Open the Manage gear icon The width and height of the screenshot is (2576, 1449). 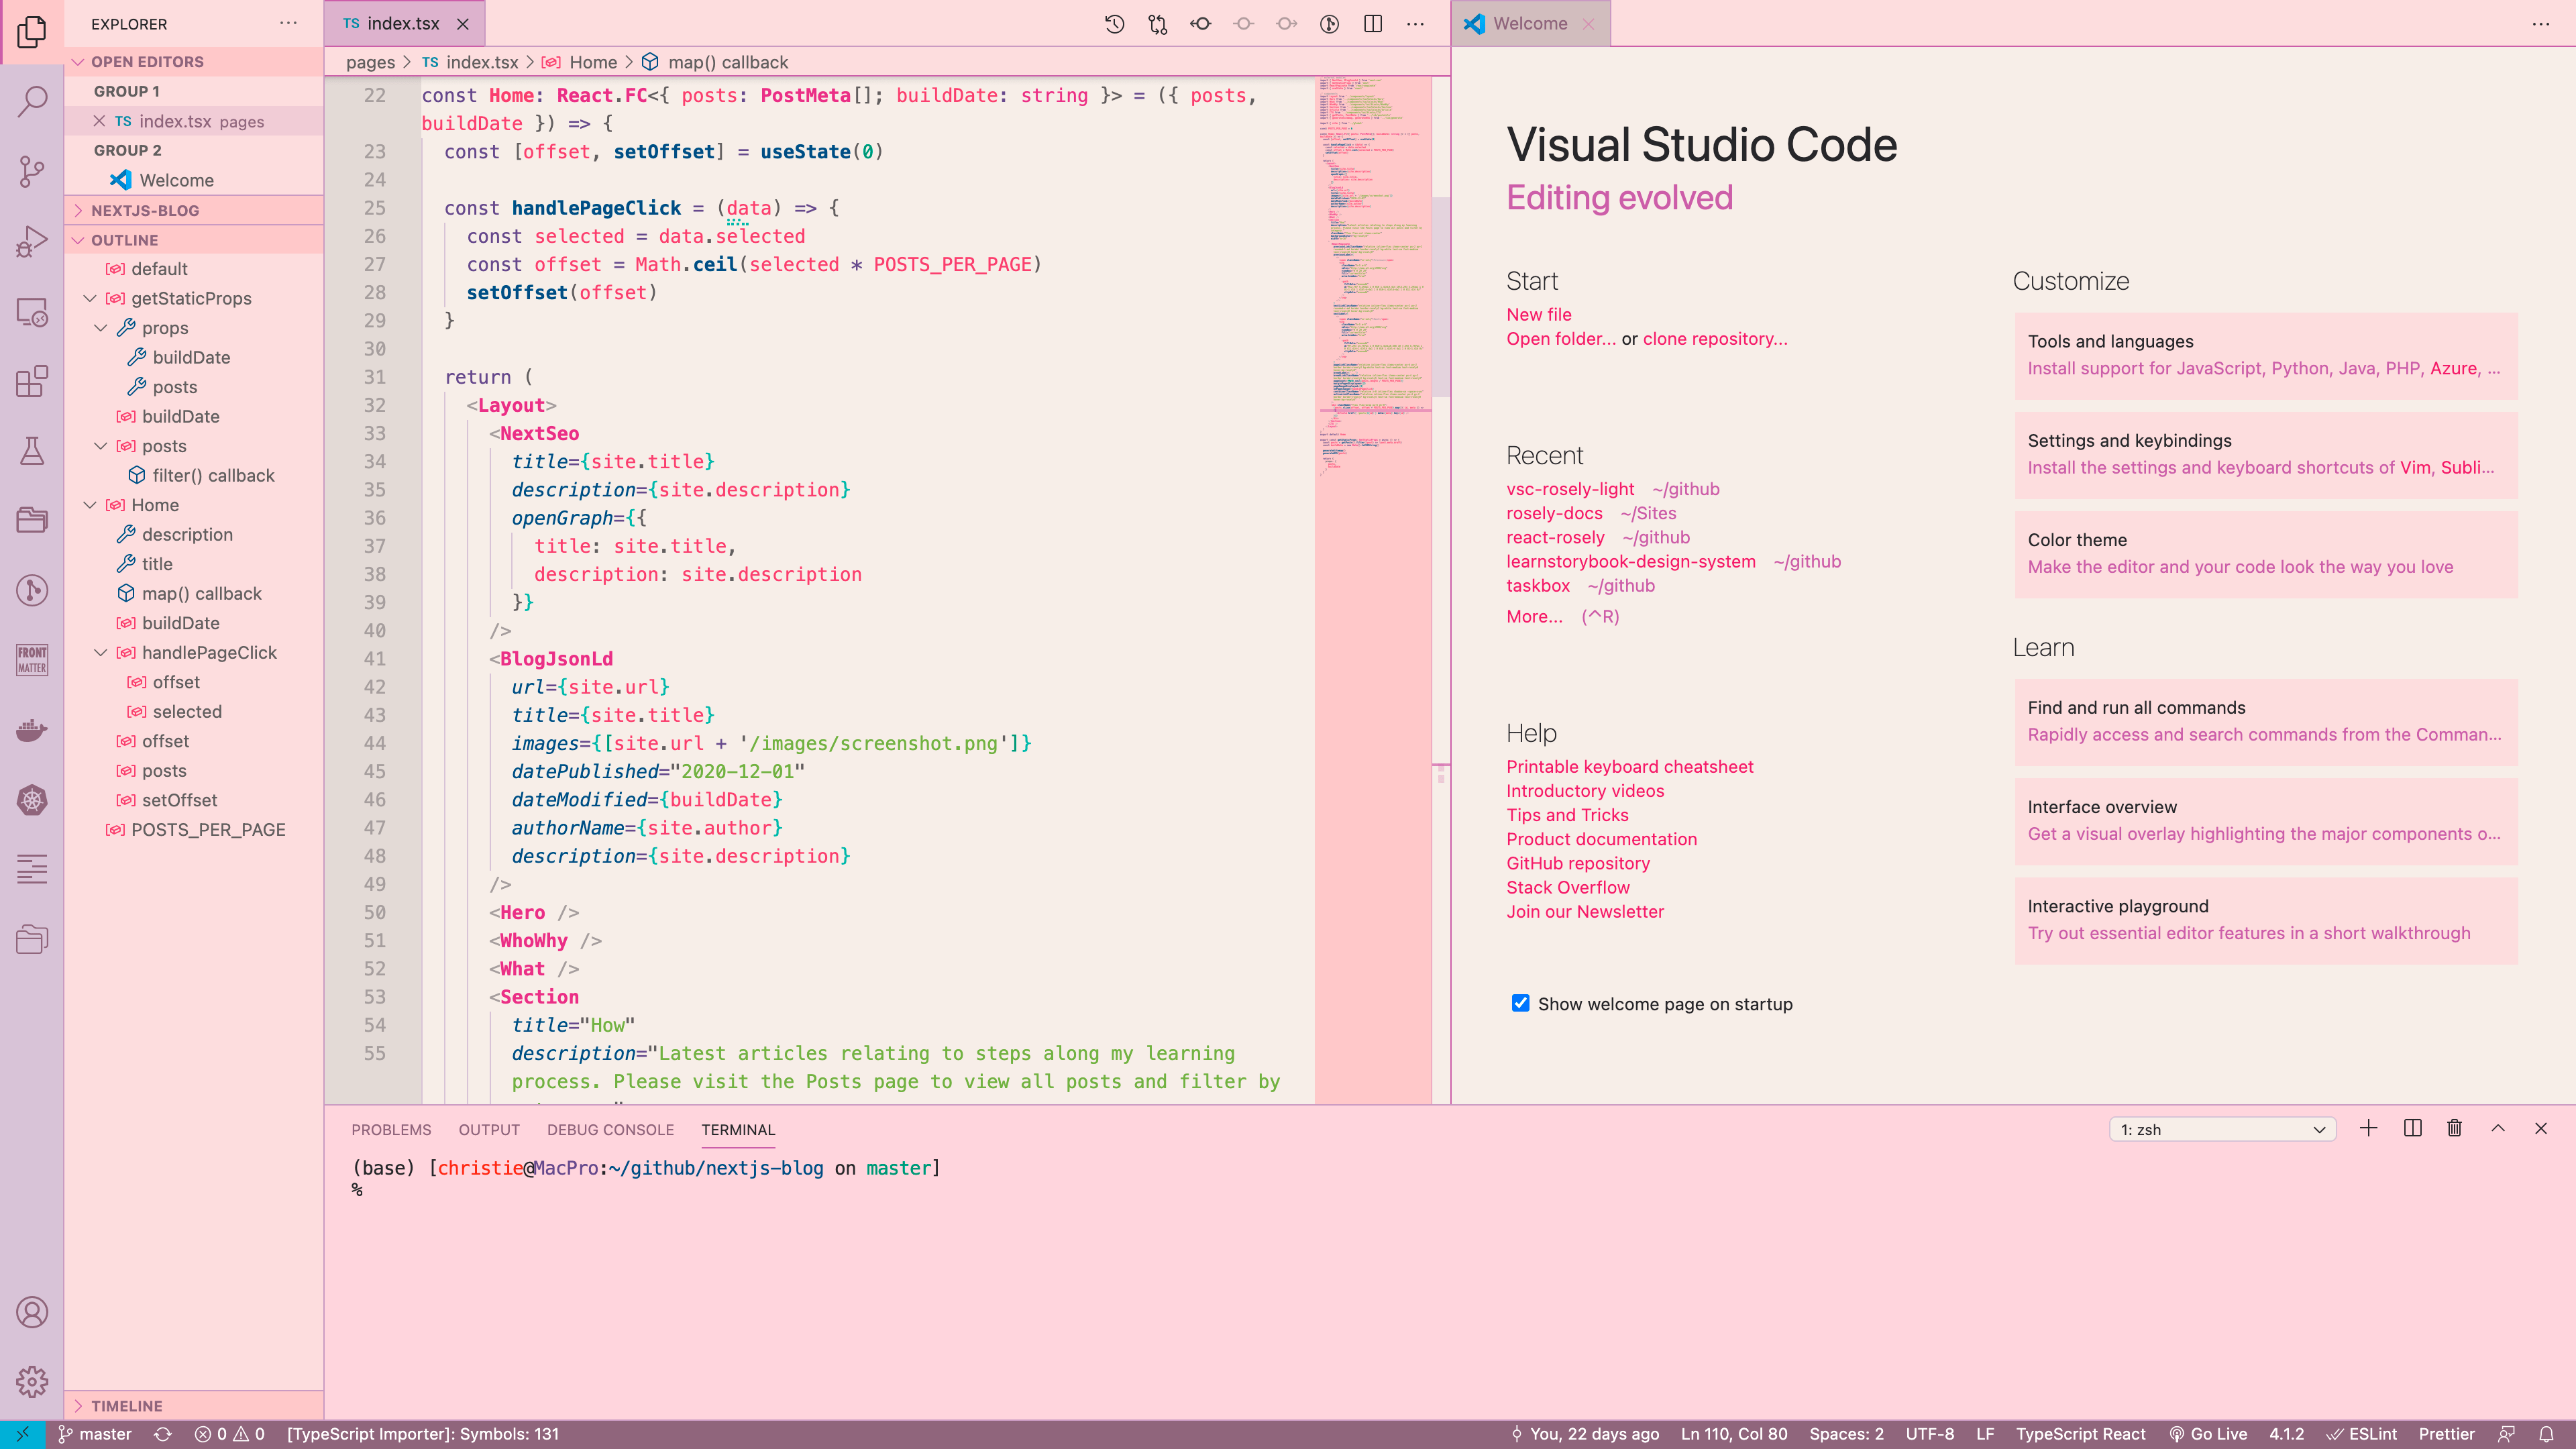click(32, 1382)
